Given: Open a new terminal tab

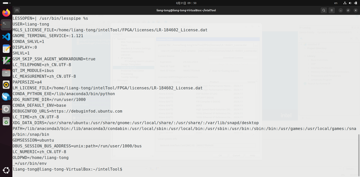Looking at the screenshot, I should click(x=17, y=10).
